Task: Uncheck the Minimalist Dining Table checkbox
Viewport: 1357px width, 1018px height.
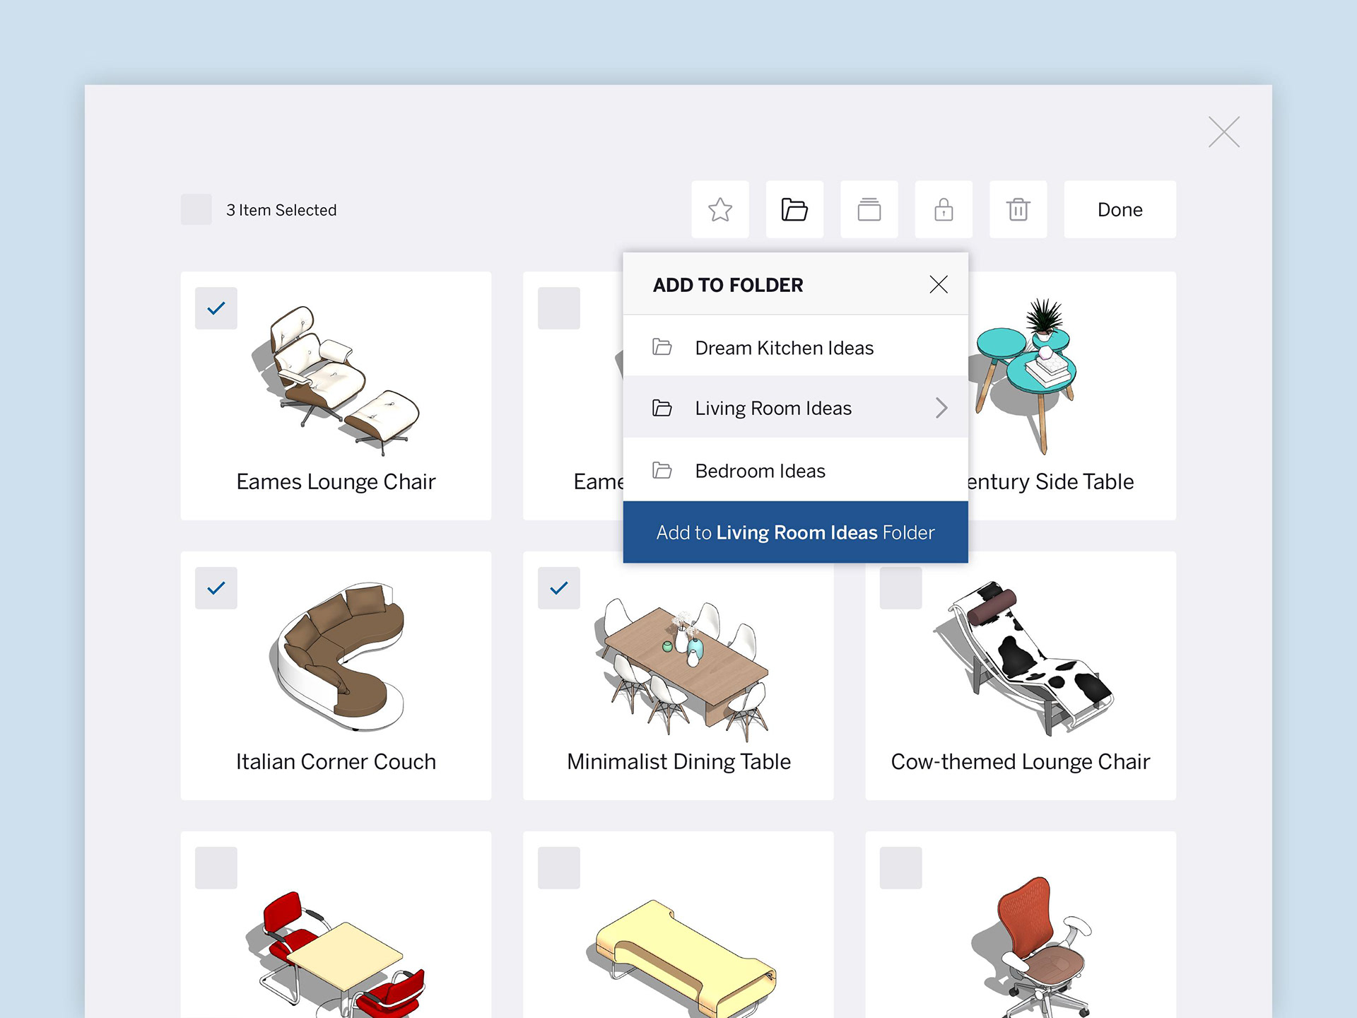Action: 559,588
